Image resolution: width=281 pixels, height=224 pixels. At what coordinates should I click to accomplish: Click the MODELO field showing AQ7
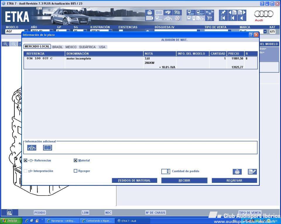point(15,32)
